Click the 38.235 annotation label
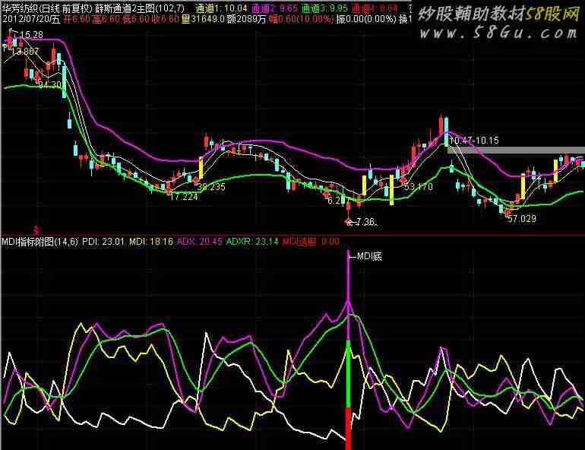This screenshot has width=585, height=450. [x=211, y=186]
